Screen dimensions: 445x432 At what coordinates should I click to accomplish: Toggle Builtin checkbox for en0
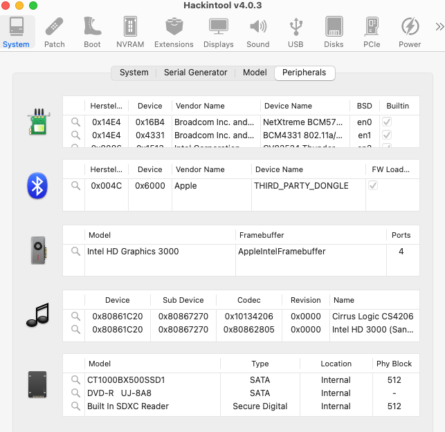pos(387,122)
